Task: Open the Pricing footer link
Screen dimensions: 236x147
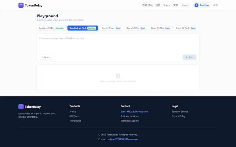Action: 73,112
